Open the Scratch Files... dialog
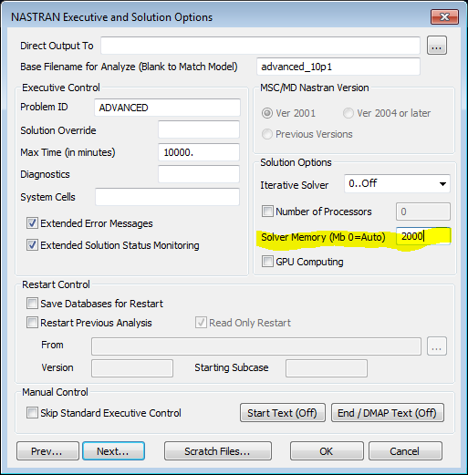This screenshot has height=475, width=468. [x=218, y=451]
